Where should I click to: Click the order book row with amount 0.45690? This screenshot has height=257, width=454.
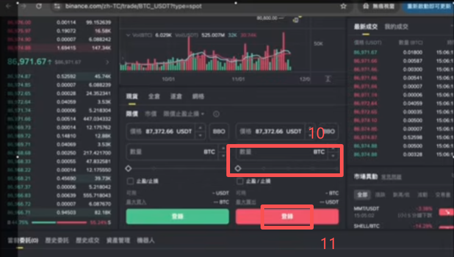click(x=59, y=178)
